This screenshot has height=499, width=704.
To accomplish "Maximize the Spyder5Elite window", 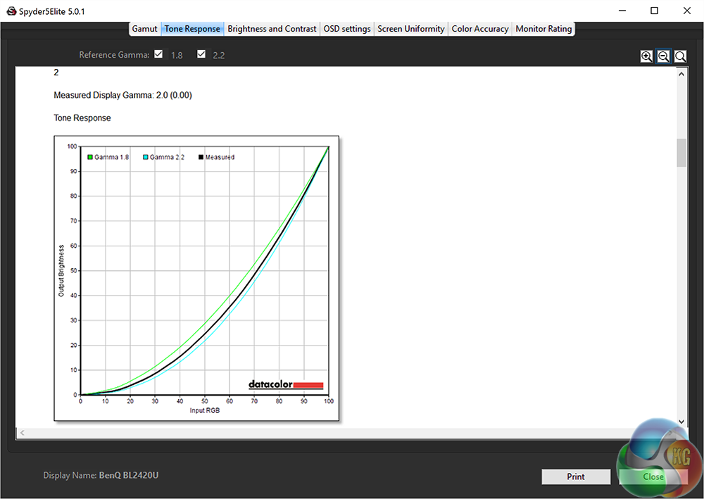I will [x=655, y=11].
